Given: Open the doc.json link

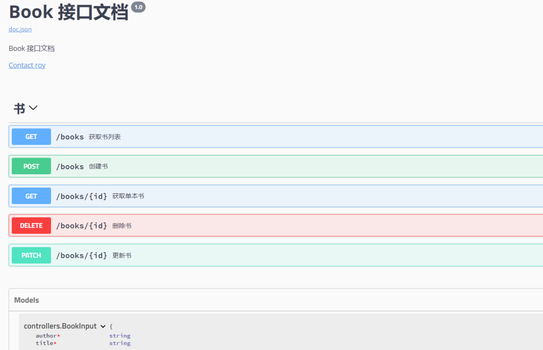Looking at the screenshot, I should tap(20, 29).
